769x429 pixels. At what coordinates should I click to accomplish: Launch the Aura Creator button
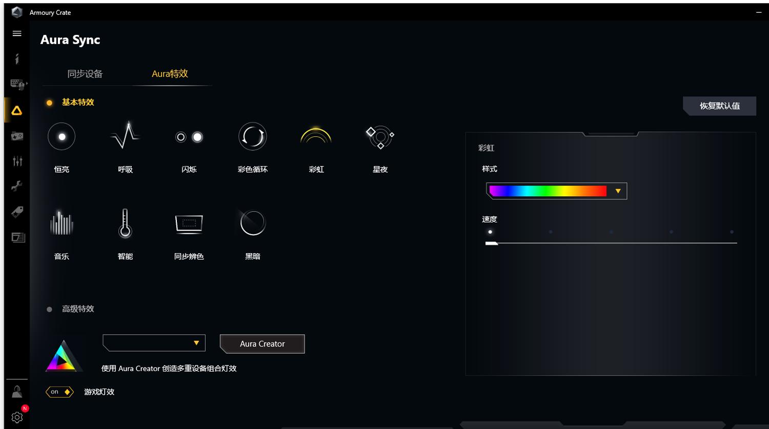(262, 344)
